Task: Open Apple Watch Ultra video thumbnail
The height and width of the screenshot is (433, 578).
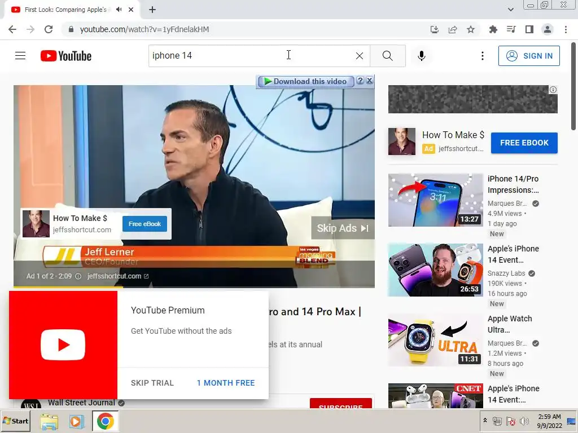Action: (435, 340)
